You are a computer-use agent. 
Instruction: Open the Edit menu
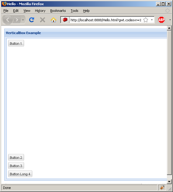[x=16, y=11]
